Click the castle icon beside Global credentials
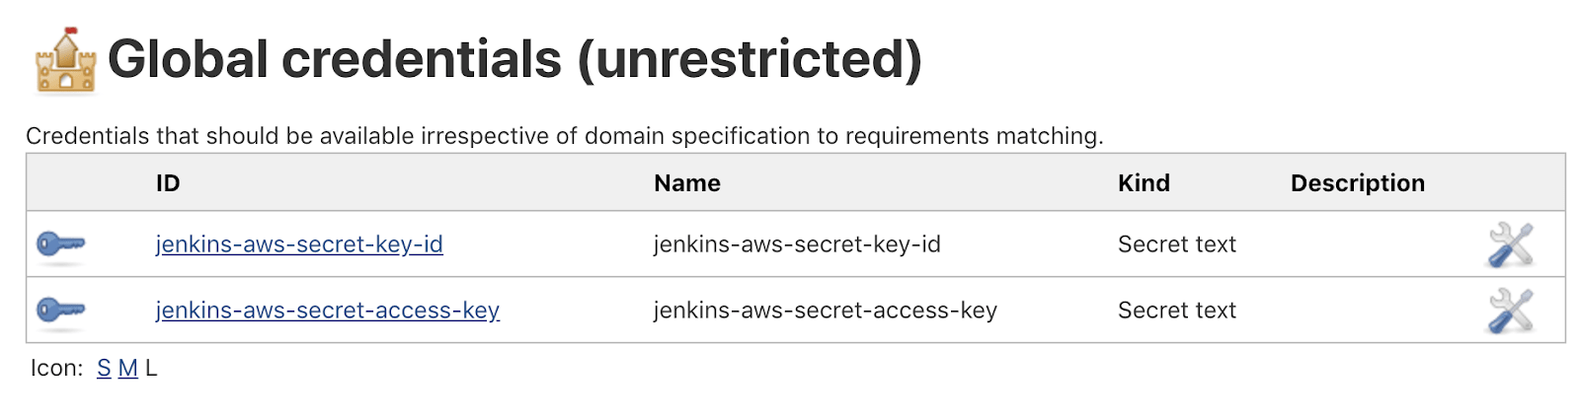This screenshot has height=418, width=1580. click(x=65, y=60)
